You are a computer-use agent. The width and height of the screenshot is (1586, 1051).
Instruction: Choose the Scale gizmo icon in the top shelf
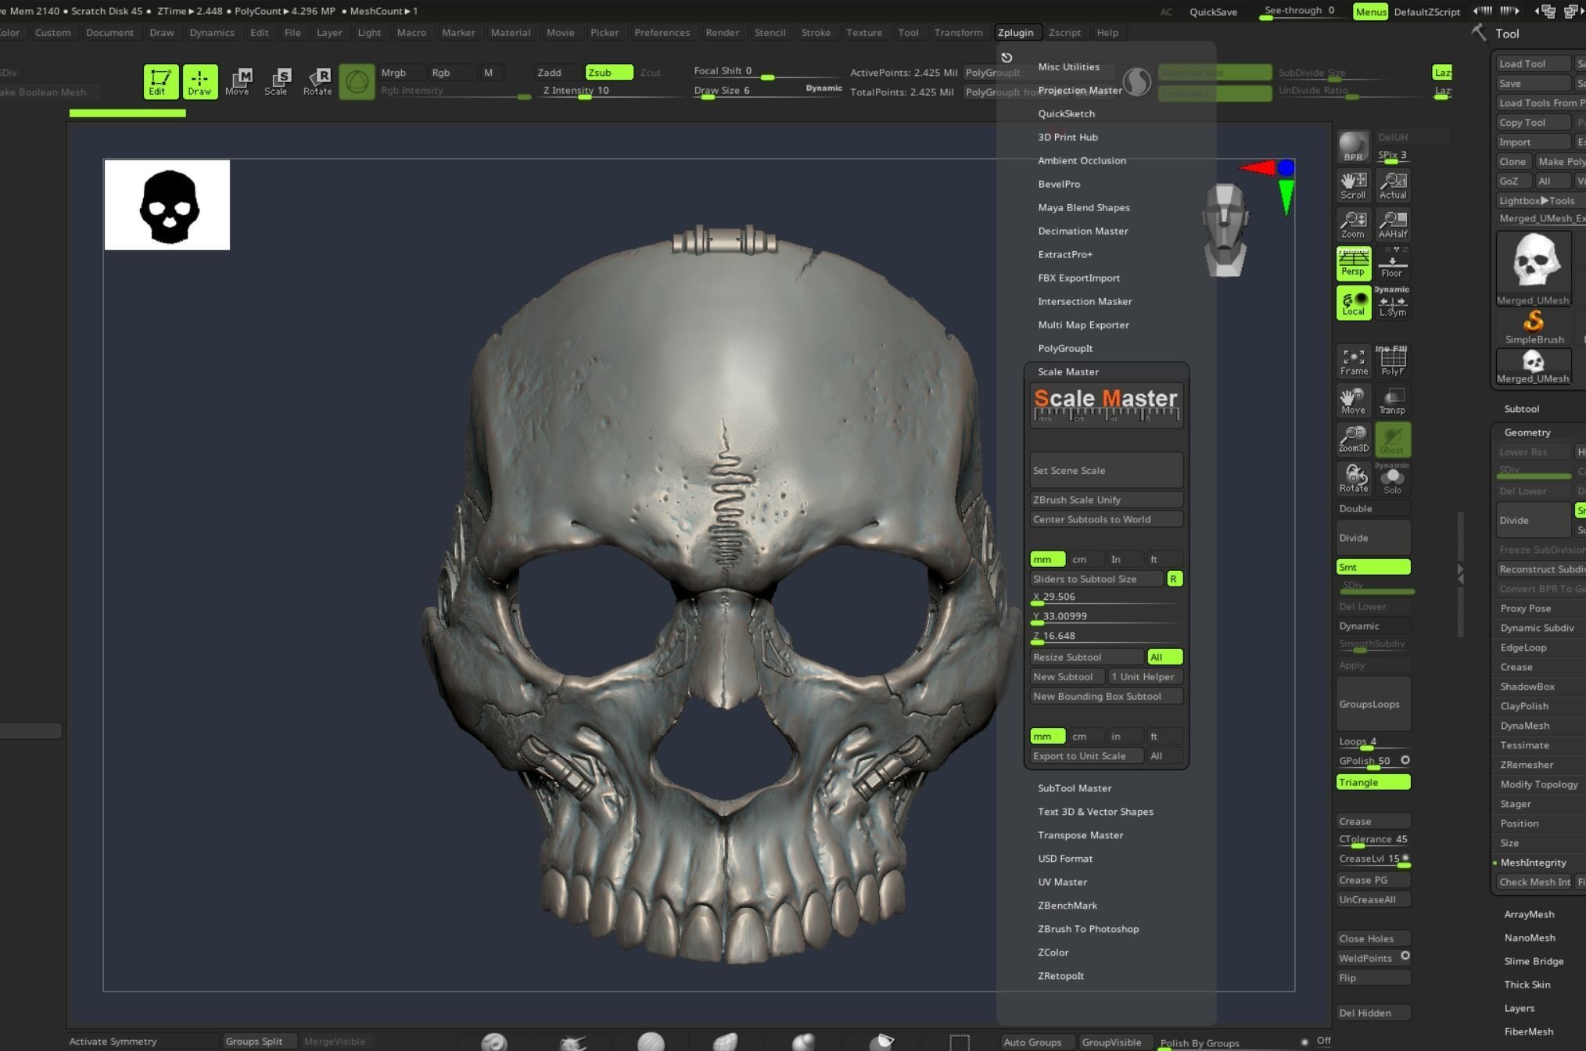pos(276,81)
